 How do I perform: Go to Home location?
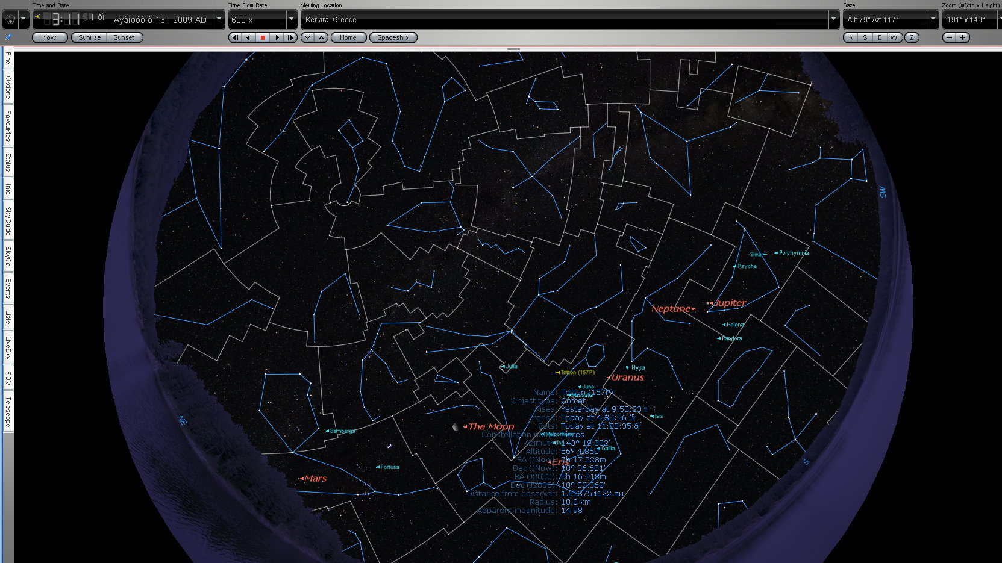pos(348,37)
